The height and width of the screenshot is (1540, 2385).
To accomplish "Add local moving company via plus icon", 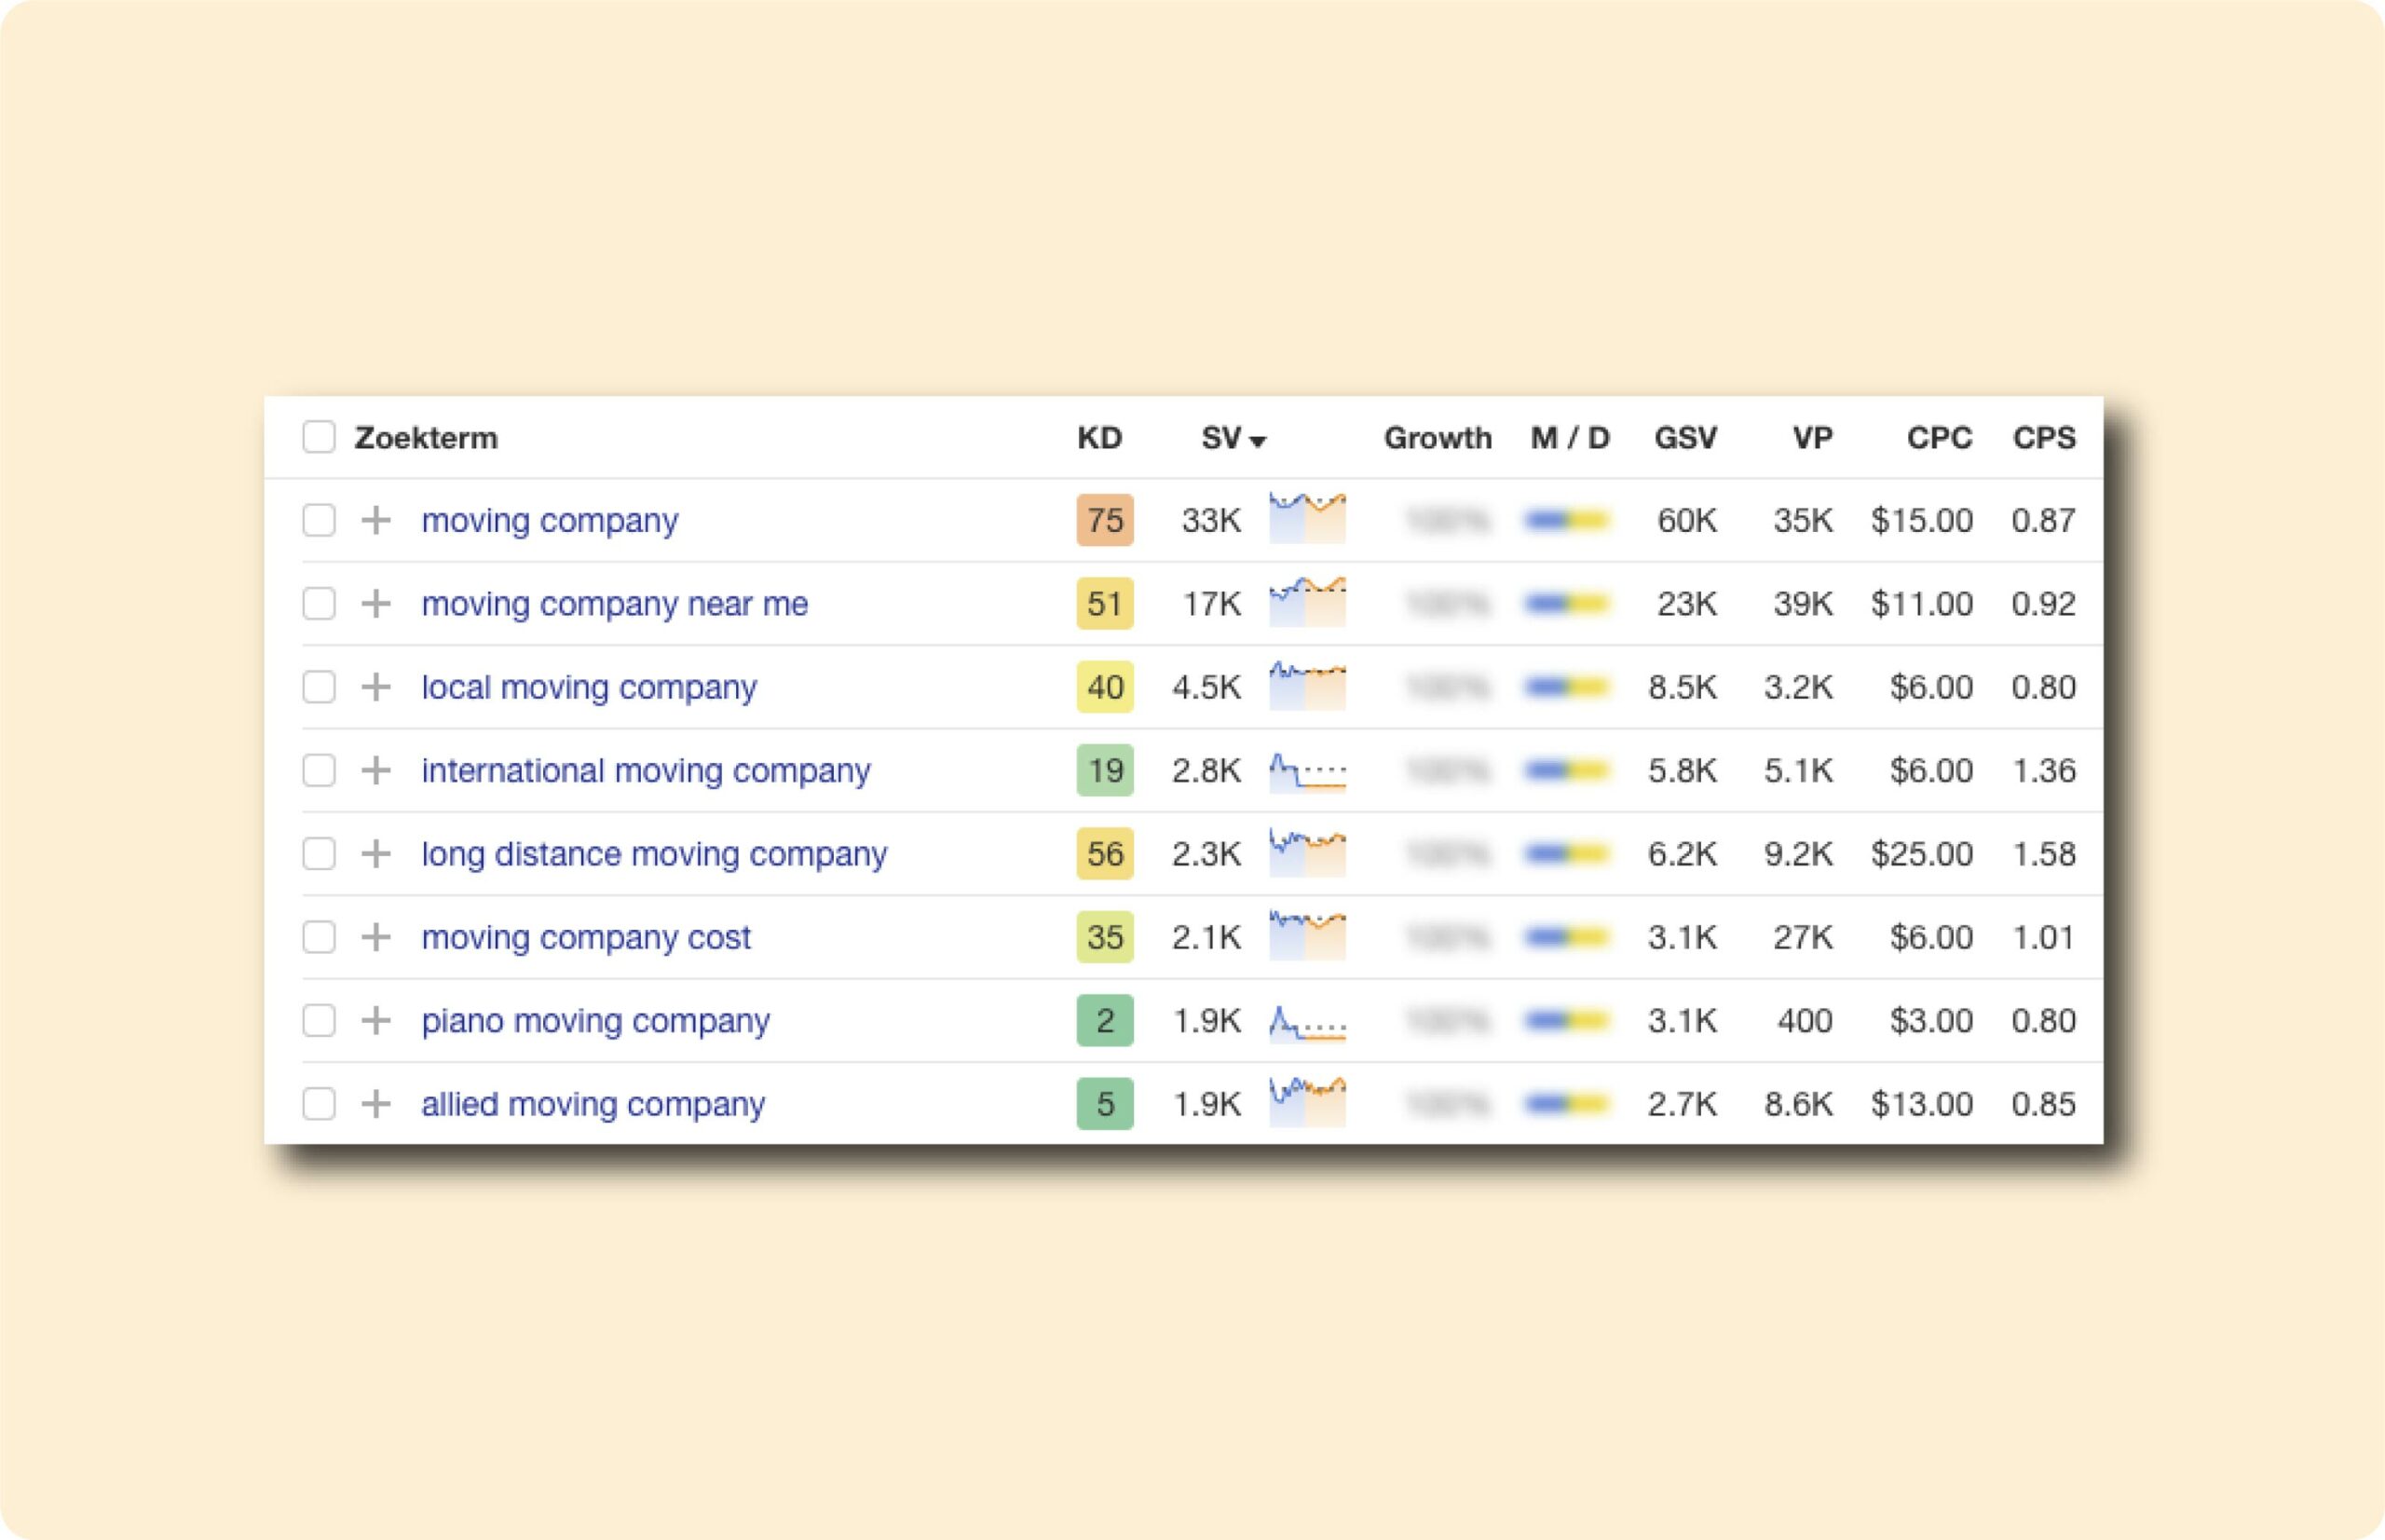I will click(x=376, y=687).
